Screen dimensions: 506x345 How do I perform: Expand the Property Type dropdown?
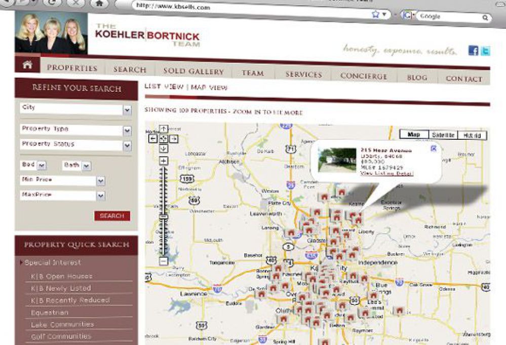[127, 131]
